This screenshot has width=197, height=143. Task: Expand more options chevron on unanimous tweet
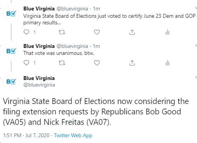tap(196, 46)
